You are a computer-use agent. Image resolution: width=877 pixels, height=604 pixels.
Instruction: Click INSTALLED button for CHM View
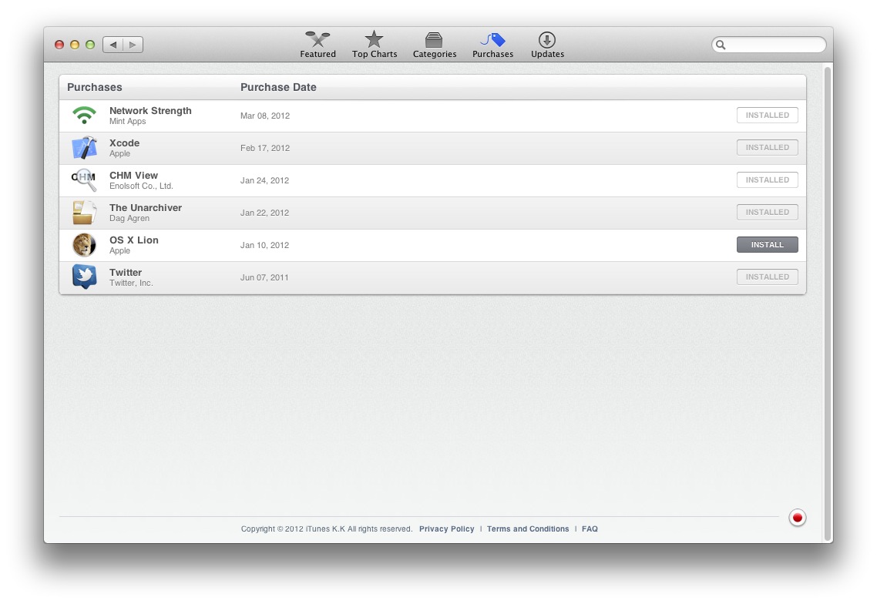tap(768, 180)
